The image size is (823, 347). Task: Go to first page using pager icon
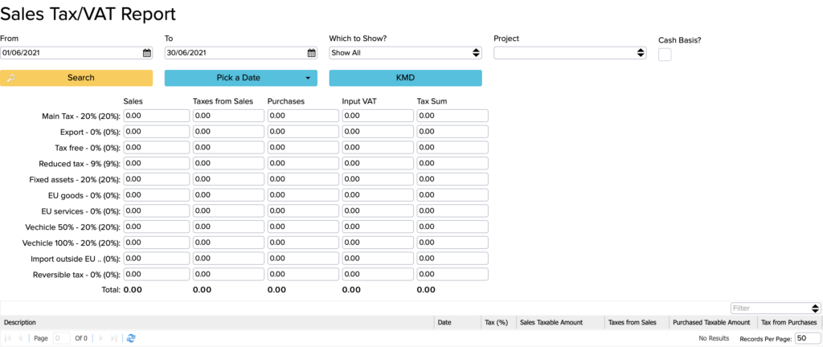coord(8,339)
